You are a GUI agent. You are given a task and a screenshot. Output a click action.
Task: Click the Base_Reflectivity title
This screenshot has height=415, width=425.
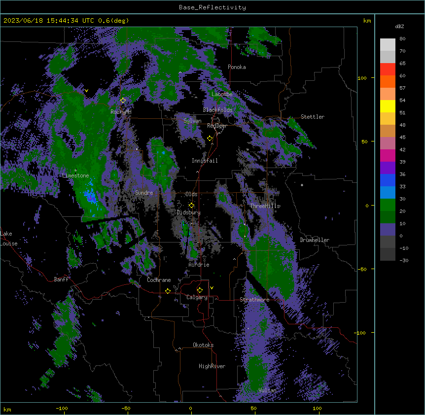212,7
